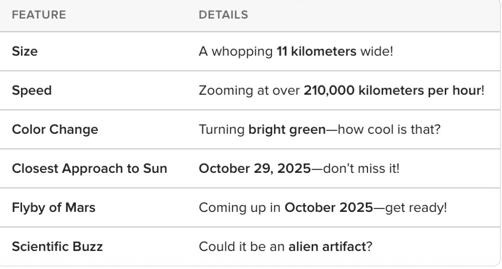502x269 pixels.
Task: Click the words "A whopping" in Size details
Action: (235, 52)
